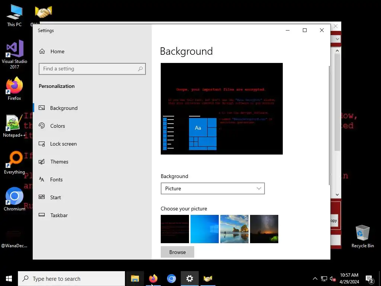Click the Find a setting search box

tap(92, 69)
